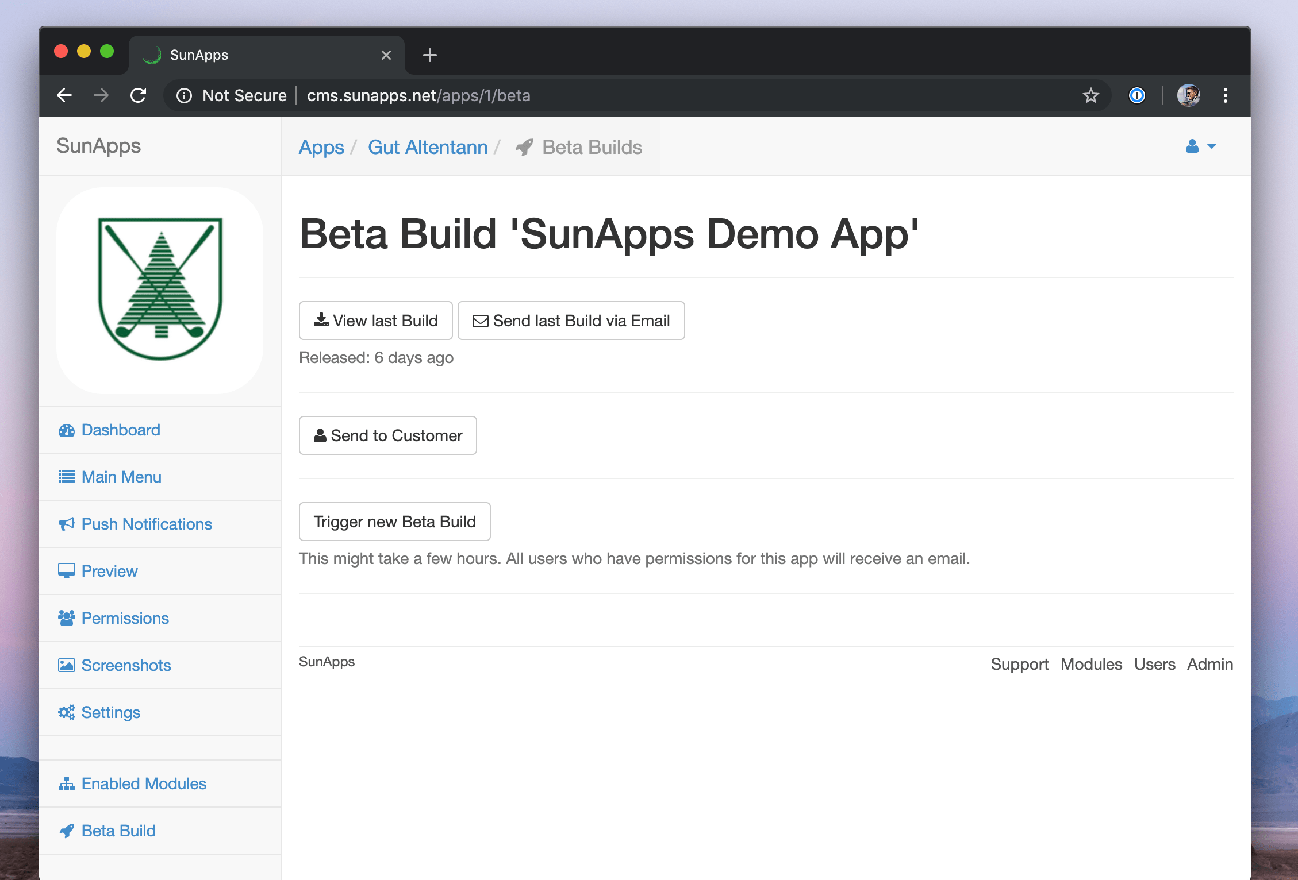Screen dimensions: 1298x880
Task: Click the Preview monitor icon
Action: pos(67,571)
